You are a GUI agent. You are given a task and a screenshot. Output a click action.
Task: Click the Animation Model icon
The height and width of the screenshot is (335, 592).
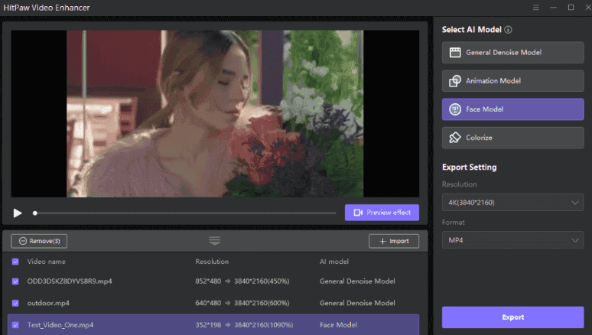(x=455, y=81)
